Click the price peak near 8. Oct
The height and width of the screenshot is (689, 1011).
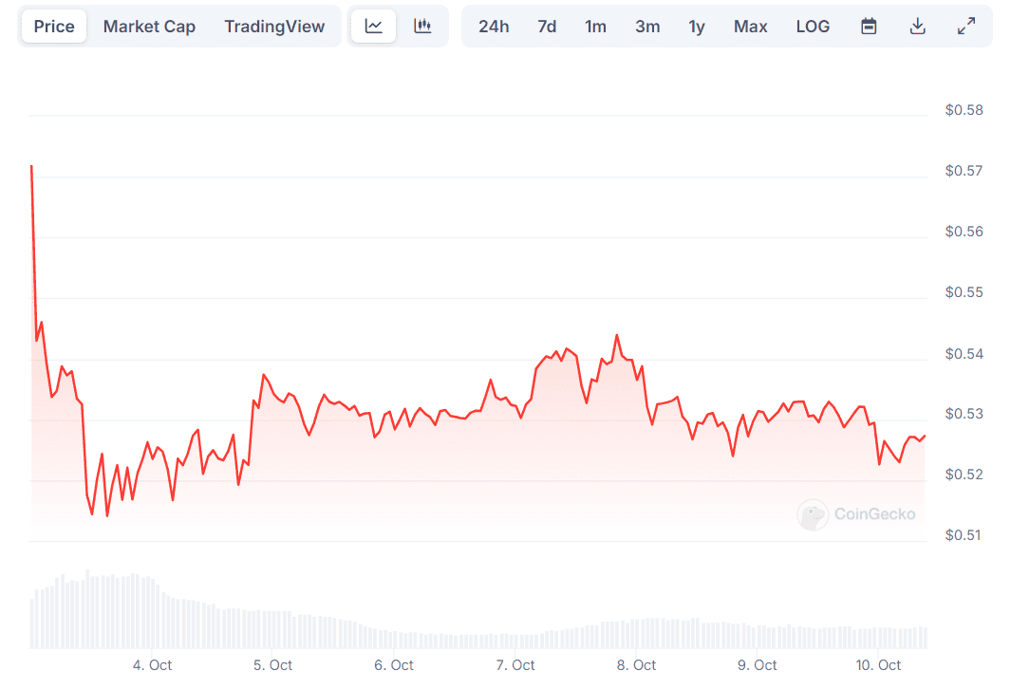coord(617,335)
